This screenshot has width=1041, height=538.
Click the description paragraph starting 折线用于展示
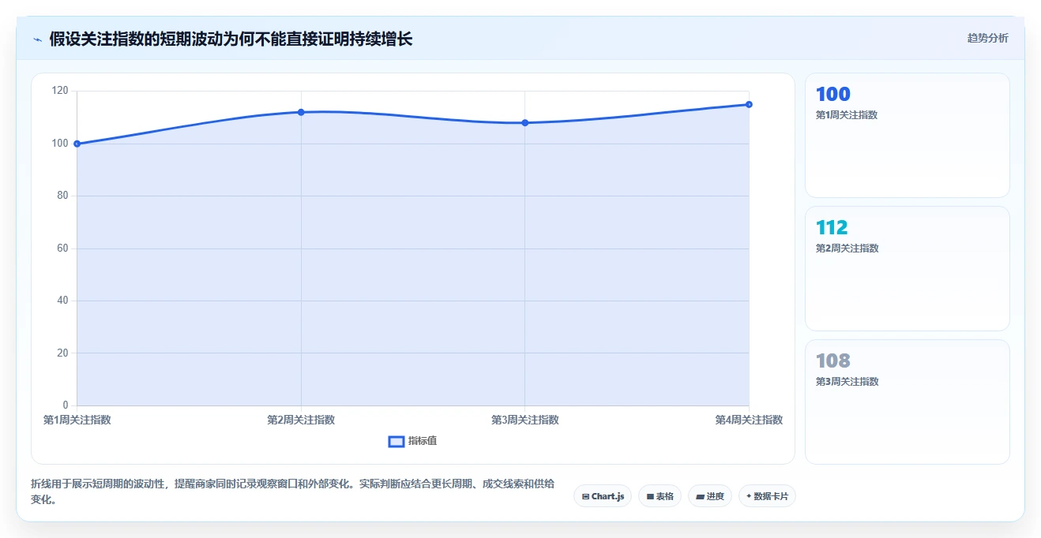tap(292, 491)
